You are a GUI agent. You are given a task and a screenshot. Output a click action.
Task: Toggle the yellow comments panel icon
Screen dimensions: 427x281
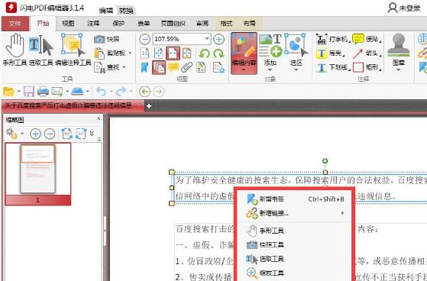173,67
